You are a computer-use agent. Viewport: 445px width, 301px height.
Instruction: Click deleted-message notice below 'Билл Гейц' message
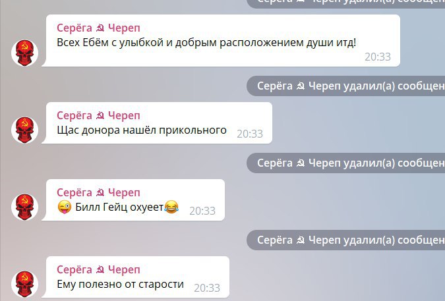click(x=345, y=240)
